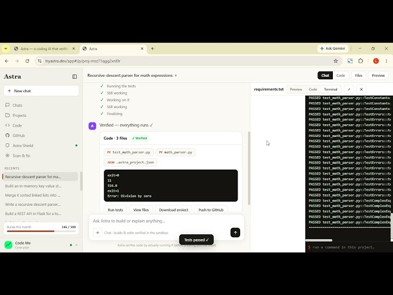The image size is (393, 295).
Task: Open .astra_project.json file chip
Action: point(131,162)
